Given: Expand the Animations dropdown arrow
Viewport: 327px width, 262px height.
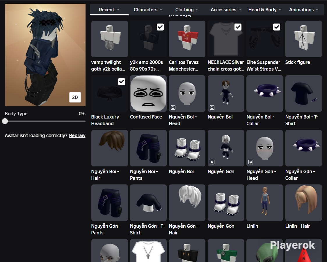Looking at the screenshot, I should pyautogui.click(x=317, y=10).
